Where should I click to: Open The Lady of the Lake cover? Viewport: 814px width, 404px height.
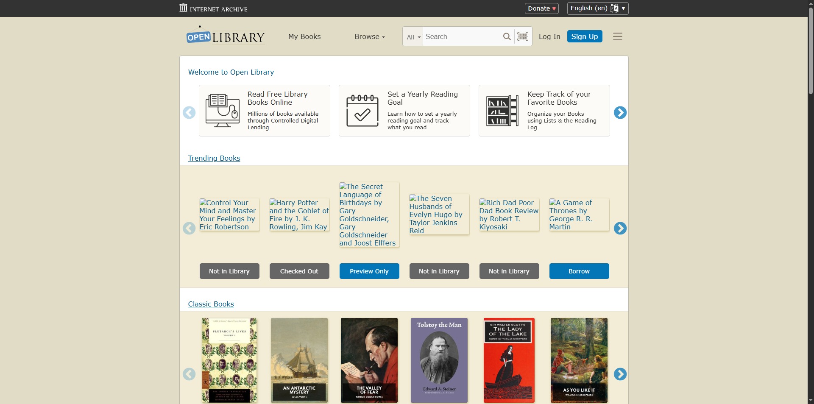pos(509,360)
